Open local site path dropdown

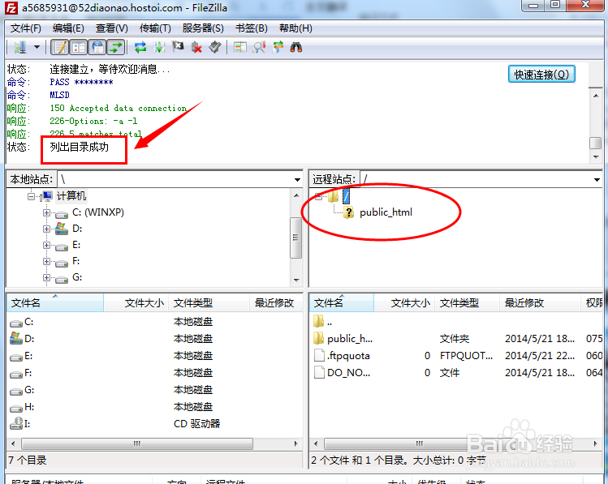tap(297, 180)
